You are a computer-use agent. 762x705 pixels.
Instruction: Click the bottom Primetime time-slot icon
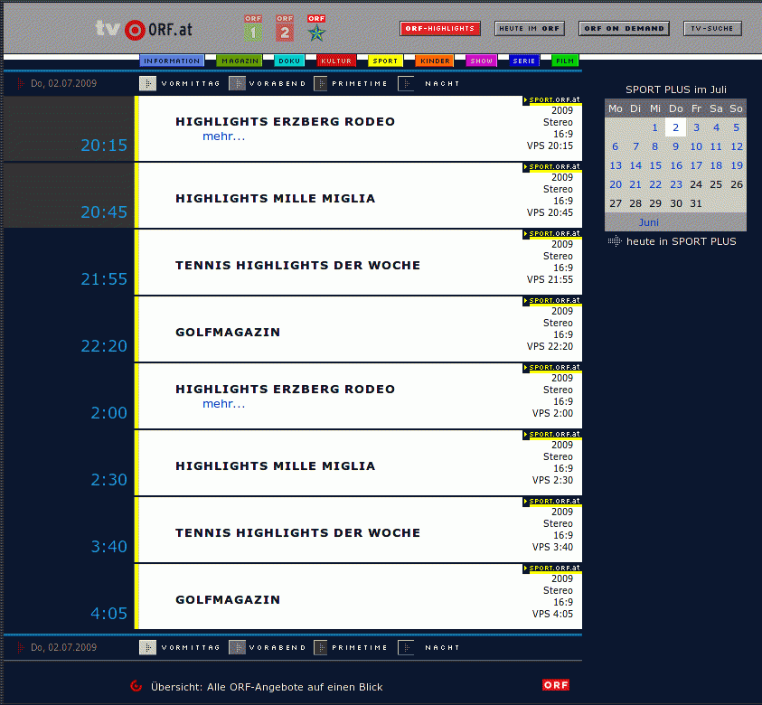click(321, 647)
